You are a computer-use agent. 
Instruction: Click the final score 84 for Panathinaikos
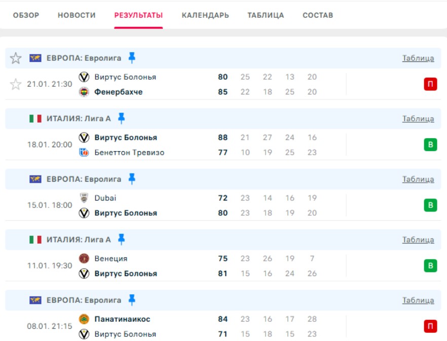tap(223, 319)
